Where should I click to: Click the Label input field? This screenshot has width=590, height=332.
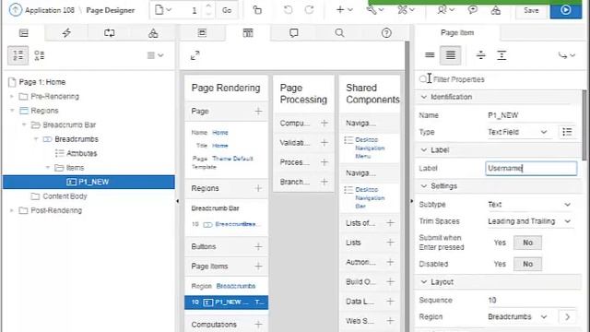pyautogui.click(x=531, y=168)
